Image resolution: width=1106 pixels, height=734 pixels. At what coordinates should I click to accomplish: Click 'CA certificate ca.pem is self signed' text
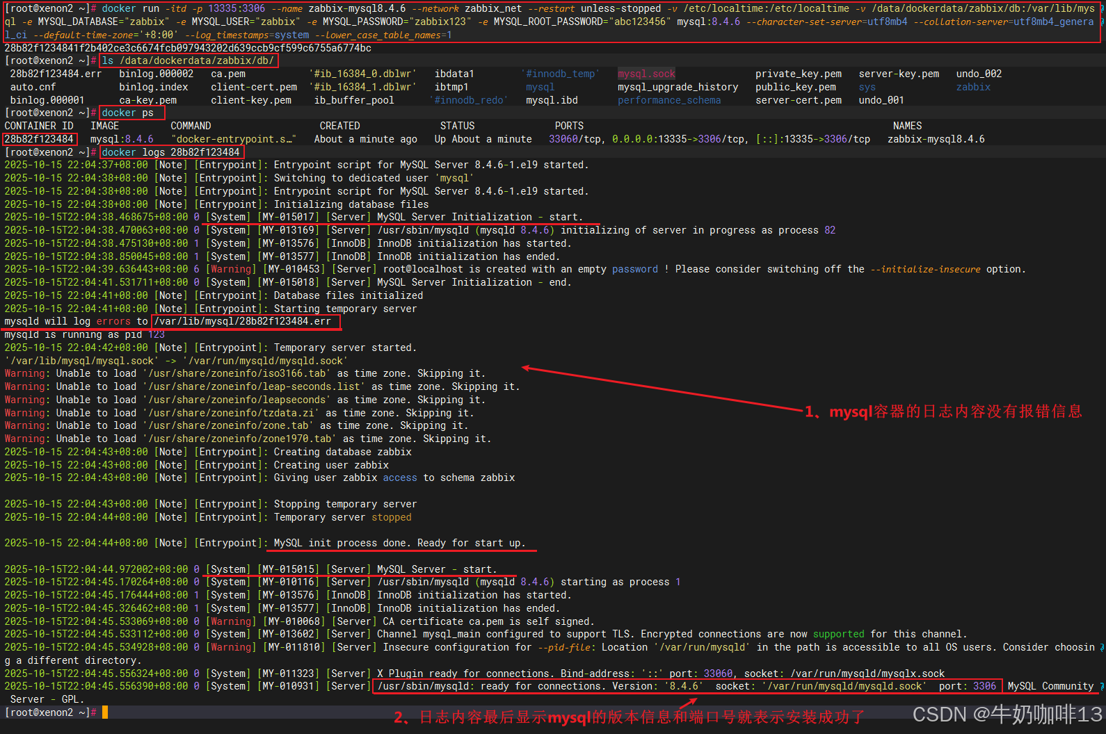pos(486,621)
